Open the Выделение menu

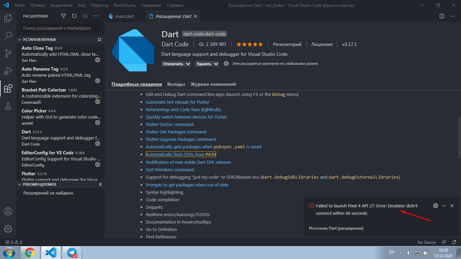(x=61, y=5)
